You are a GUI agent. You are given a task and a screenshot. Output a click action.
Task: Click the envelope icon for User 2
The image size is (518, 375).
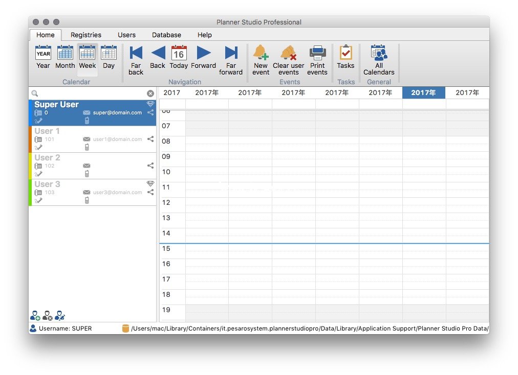87,166
